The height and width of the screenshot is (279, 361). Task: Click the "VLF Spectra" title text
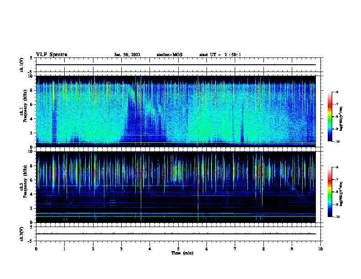(x=52, y=55)
